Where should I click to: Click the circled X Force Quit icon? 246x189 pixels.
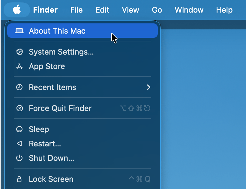click(x=19, y=108)
